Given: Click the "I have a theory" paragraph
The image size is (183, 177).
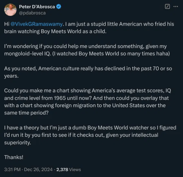Looking at the screenshot, I should coord(90,135).
